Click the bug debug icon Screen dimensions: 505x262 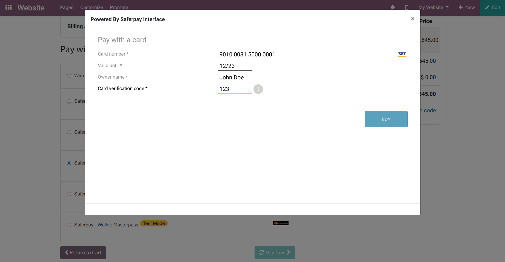[393, 7]
